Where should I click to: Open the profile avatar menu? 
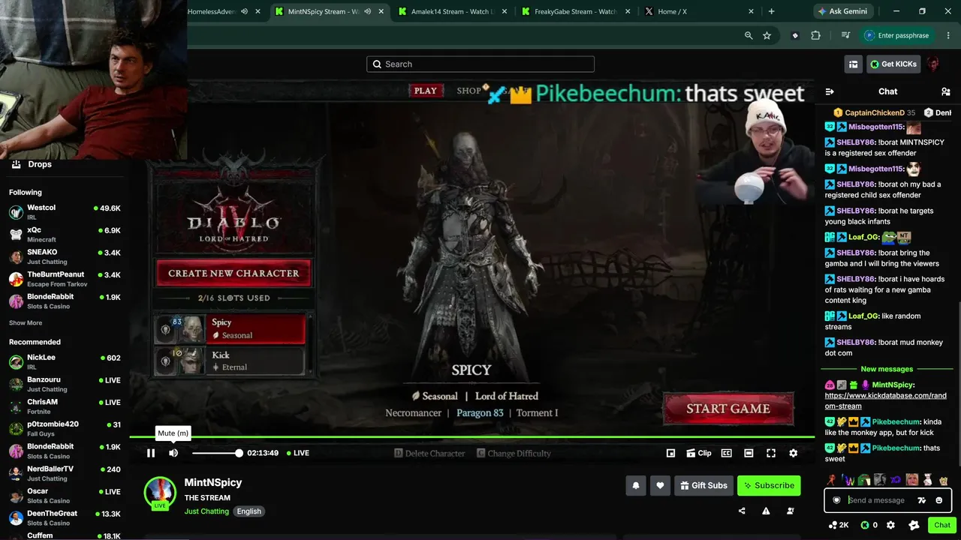(933, 64)
